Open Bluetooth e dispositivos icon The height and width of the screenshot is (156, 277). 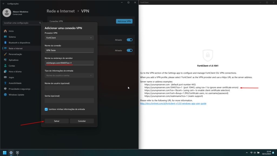(5, 43)
